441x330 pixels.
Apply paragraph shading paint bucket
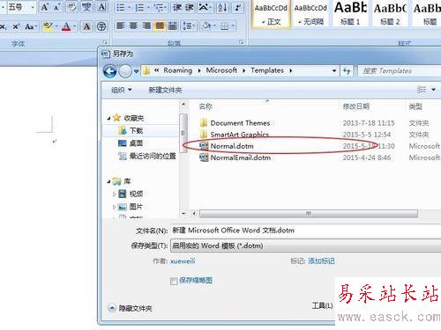pos(206,26)
